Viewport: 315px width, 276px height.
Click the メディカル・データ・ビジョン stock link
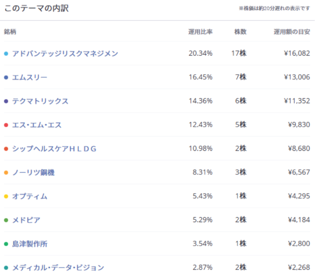[x=58, y=267]
